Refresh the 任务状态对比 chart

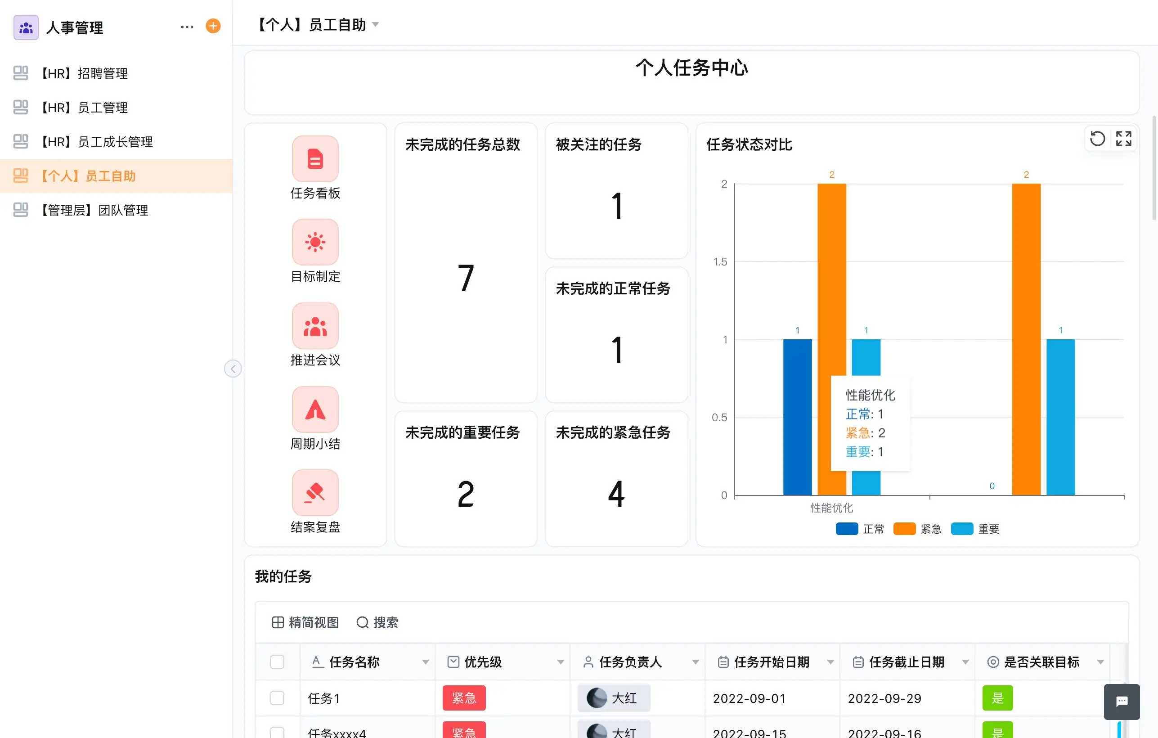[x=1097, y=139]
